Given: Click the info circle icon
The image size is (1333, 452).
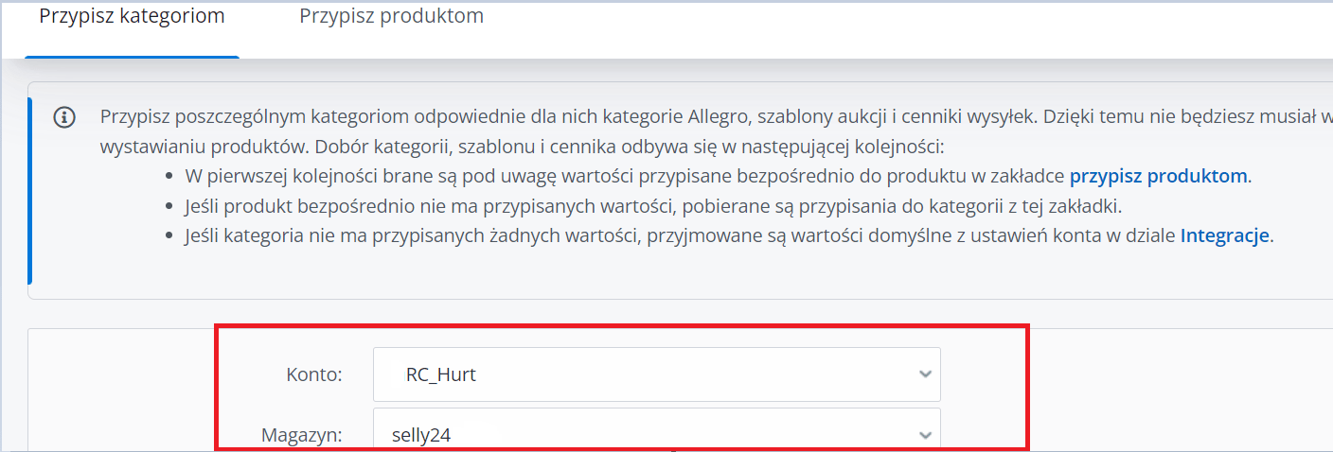Looking at the screenshot, I should click(65, 117).
